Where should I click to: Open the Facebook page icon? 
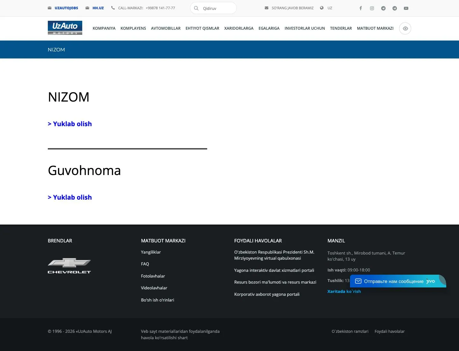pos(361,8)
